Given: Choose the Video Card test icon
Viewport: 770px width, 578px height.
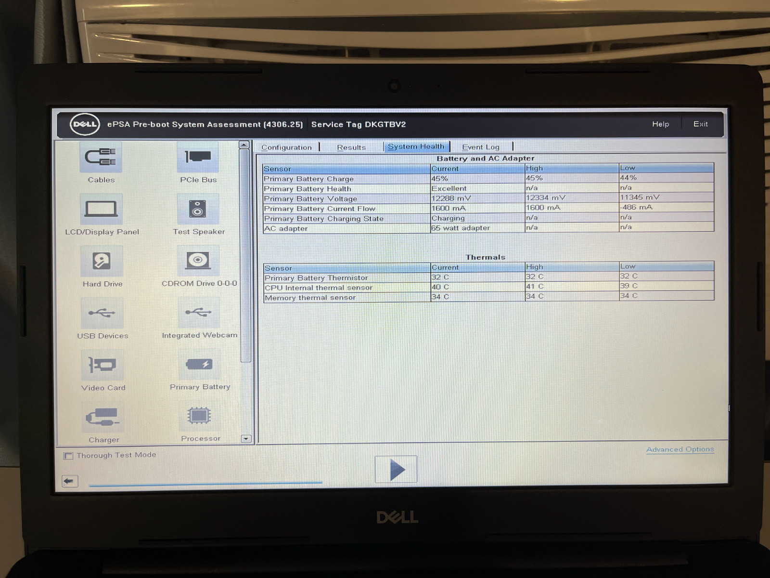Looking at the screenshot, I should (103, 365).
